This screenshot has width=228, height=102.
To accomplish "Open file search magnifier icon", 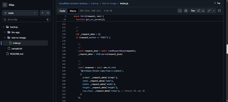I will click(x=48, y=13).
